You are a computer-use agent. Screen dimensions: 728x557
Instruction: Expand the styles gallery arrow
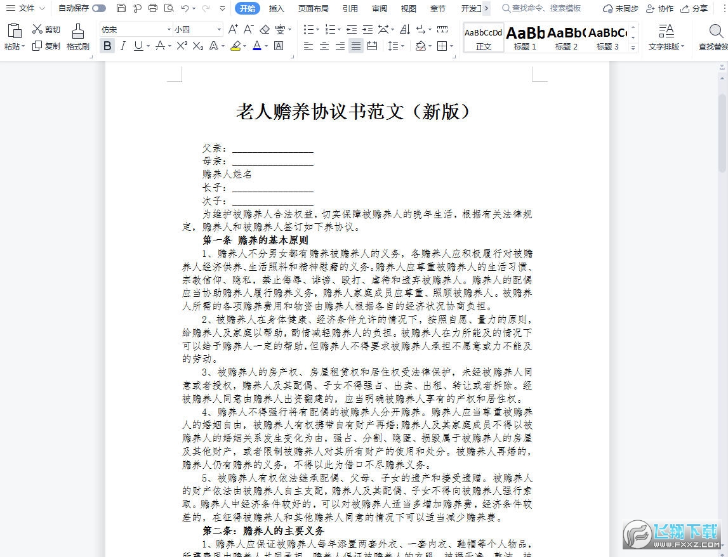(633, 48)
